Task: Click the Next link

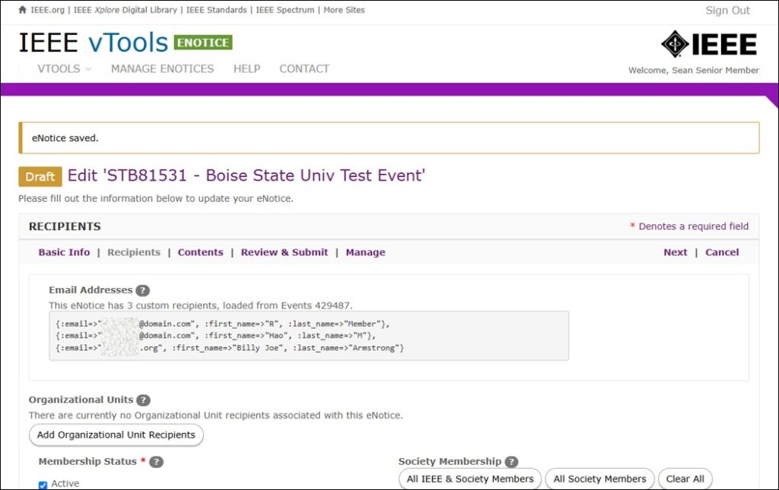Action: pyautogui.click(x=676, y=252)
